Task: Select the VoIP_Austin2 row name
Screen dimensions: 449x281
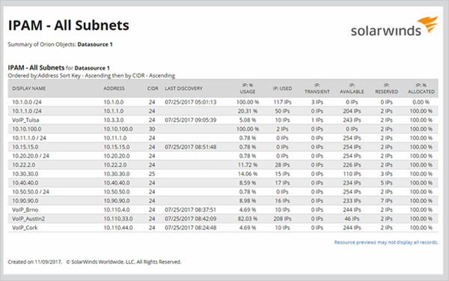Action: pos(28,219)
